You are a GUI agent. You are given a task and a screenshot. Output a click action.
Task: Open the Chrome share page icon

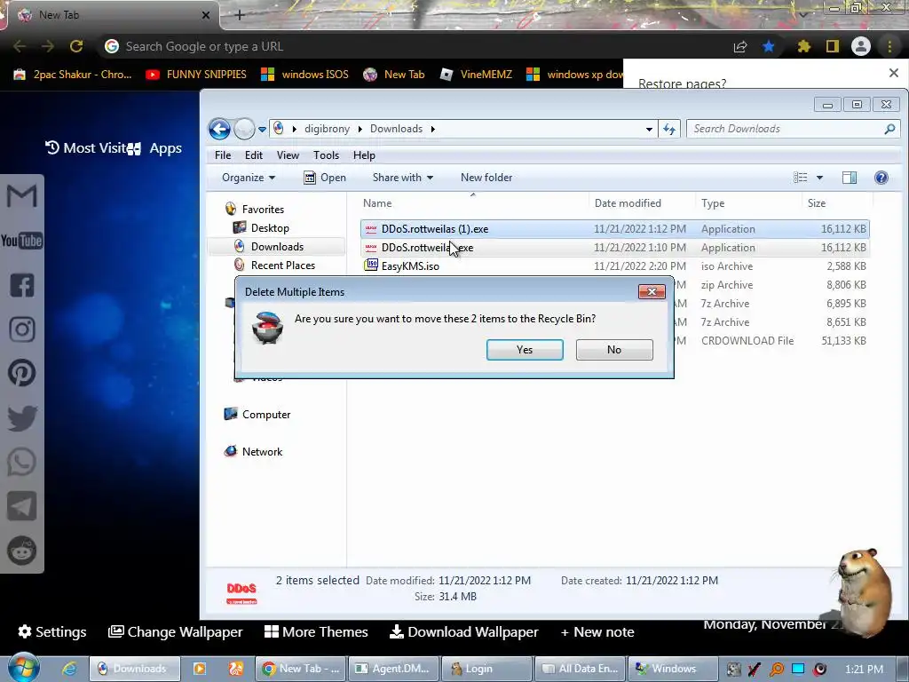(740, 46)
